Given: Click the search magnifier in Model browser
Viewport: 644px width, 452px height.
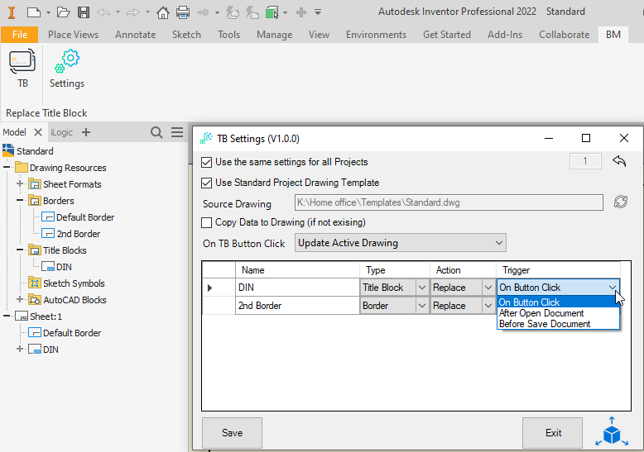Looking at the screenshot, I should tap(156, 132).
